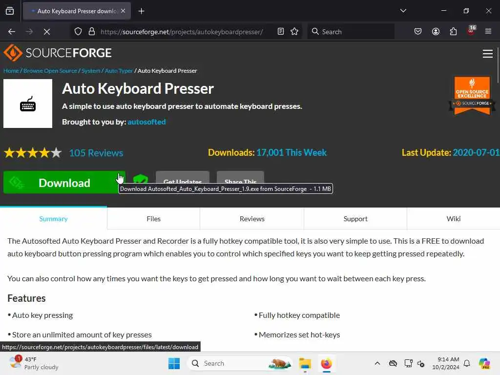Open Windows Start menu
The height and width of the screenshot is (375, 500).
coord(174,363)
